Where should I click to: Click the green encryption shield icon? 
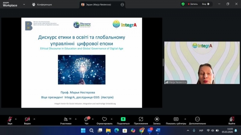(183, 4)
